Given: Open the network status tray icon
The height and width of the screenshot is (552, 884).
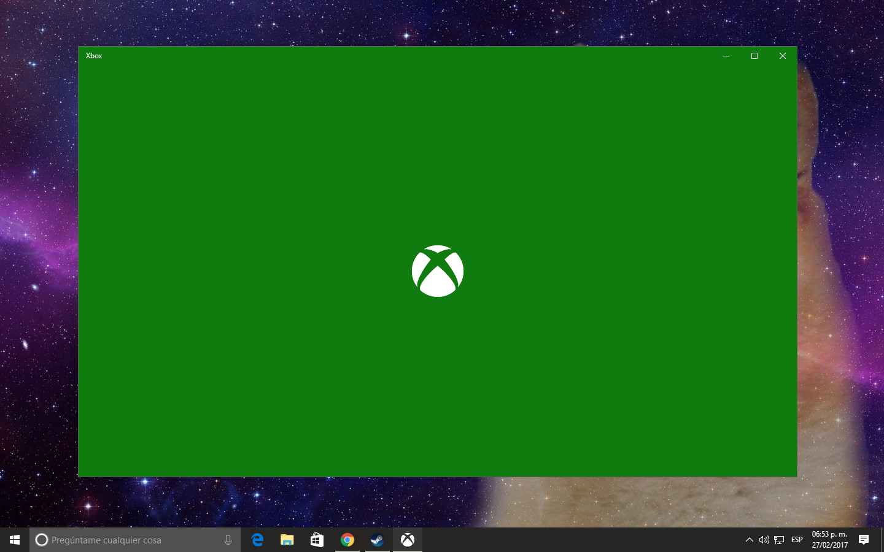Looking at the screenshot, I should tap(779, 540).
